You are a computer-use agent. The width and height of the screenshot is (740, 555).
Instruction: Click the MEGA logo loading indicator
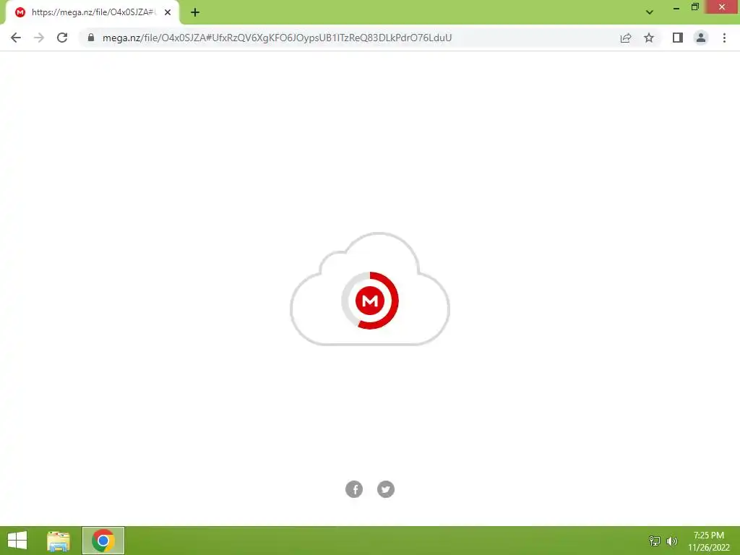(370, 301)
